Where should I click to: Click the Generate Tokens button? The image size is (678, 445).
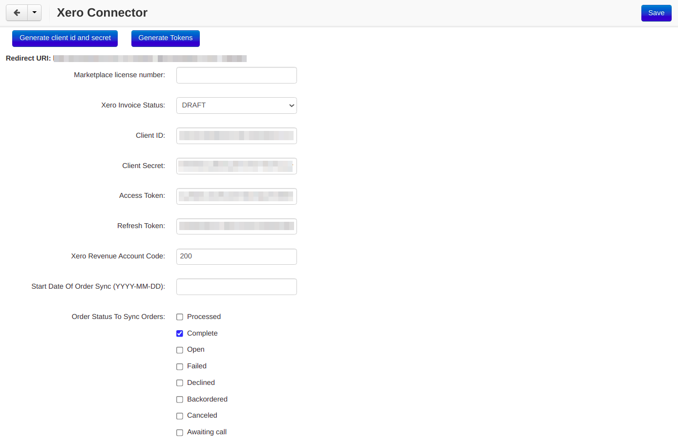coord(166,38)
